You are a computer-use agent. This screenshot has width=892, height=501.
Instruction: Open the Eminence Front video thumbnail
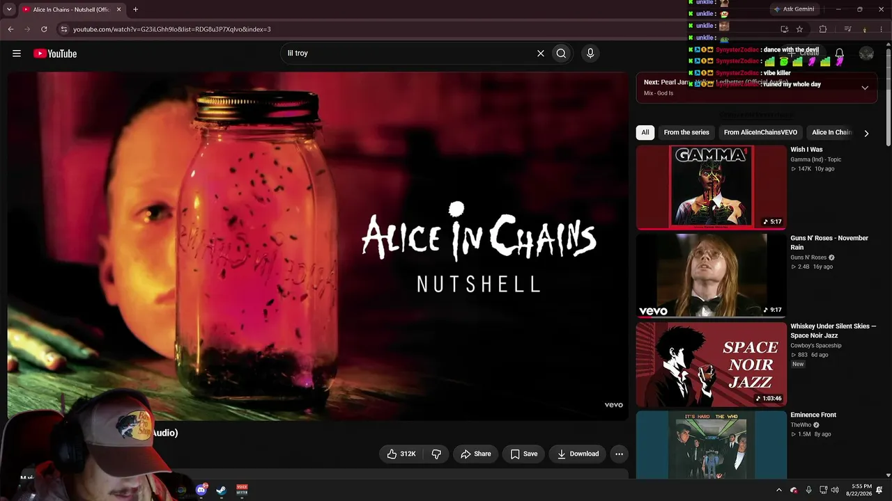click(x=712, y=445)
